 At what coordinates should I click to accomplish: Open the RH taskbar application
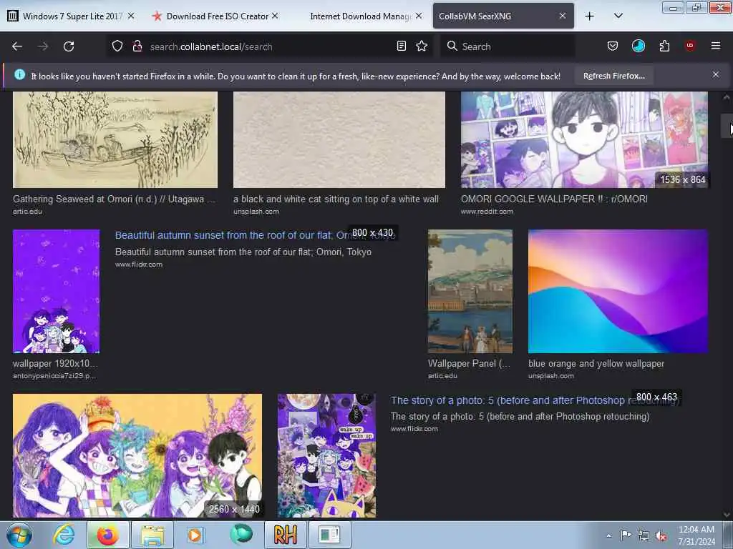click(285, 535)
